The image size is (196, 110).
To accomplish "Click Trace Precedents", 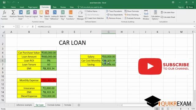I will click(114, 11).
